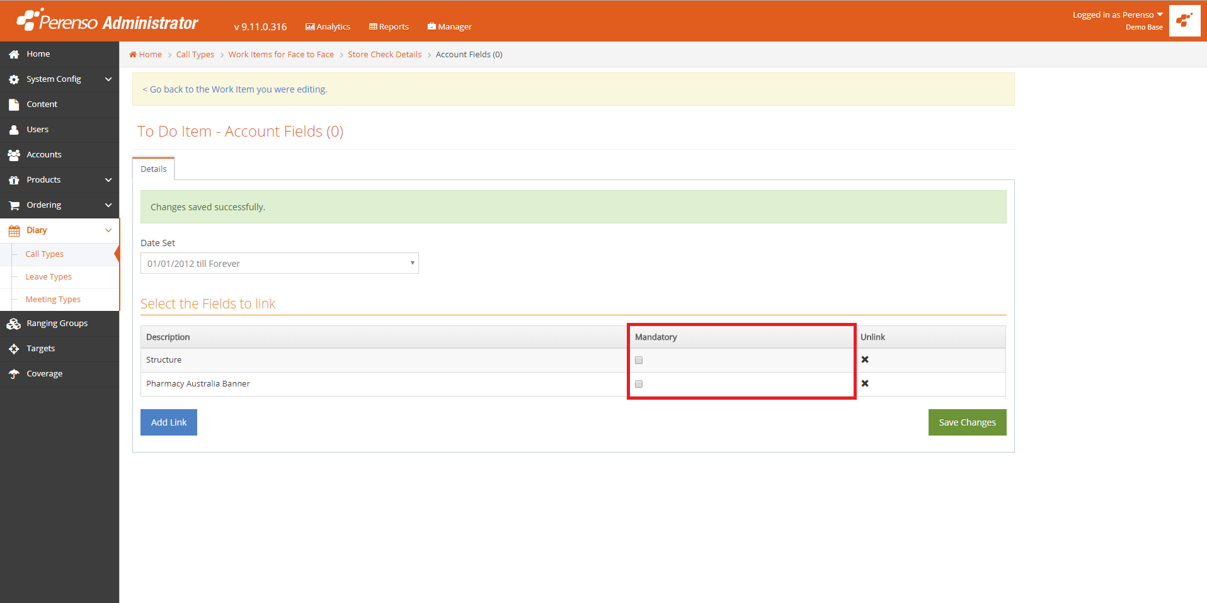Click the Reports table icon in header
This screenshot has width=1207, height=603.
coord(373,26)
